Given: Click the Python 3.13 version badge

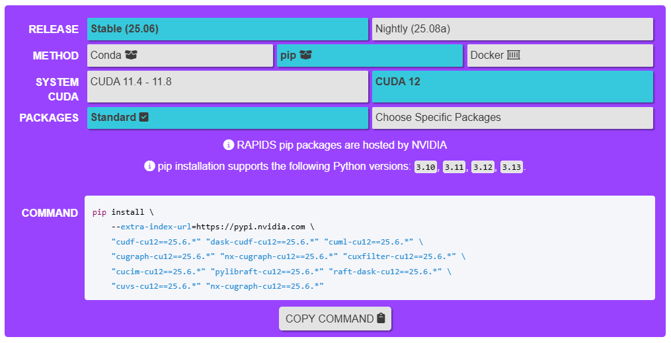Looking at the screenshot, I should coord(512,167).
